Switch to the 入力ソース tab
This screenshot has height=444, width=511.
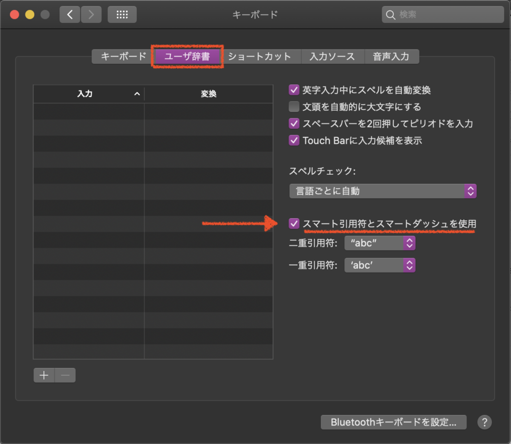pos(332,56)
